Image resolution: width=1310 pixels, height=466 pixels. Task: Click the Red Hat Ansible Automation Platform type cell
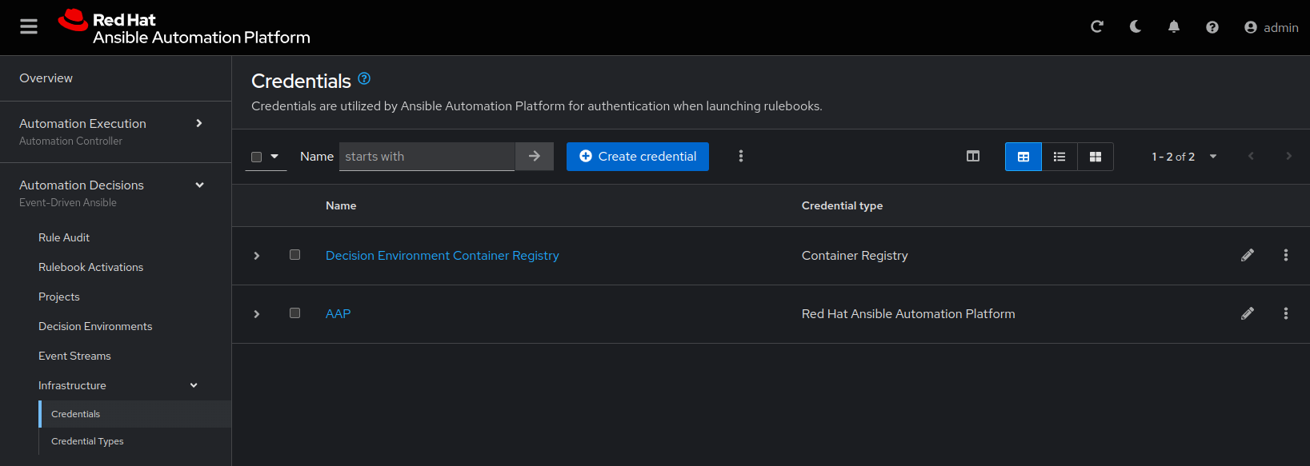[x=908, y=314]
